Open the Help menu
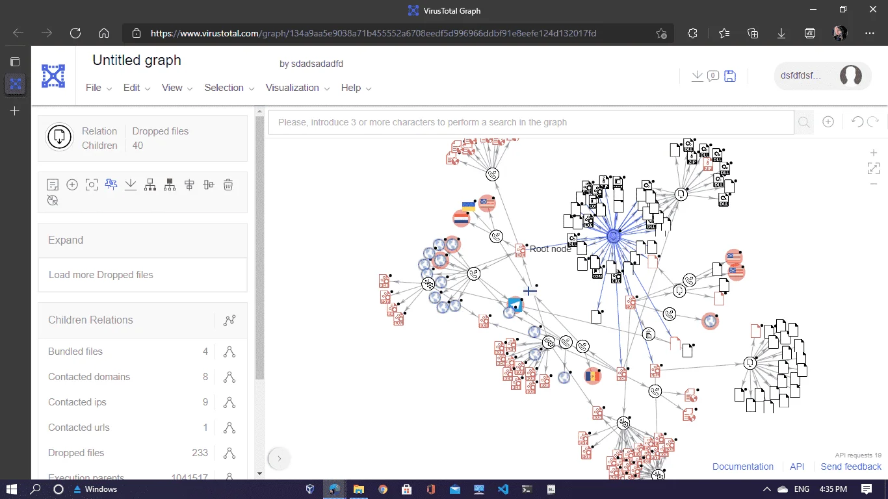The height and width of the screenshot is (499, 888). point(356,88)
